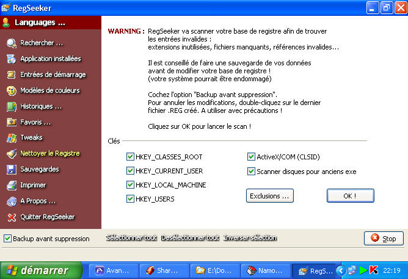Click the Sauvegardes floppy disk icon

[x=12, y=170]
